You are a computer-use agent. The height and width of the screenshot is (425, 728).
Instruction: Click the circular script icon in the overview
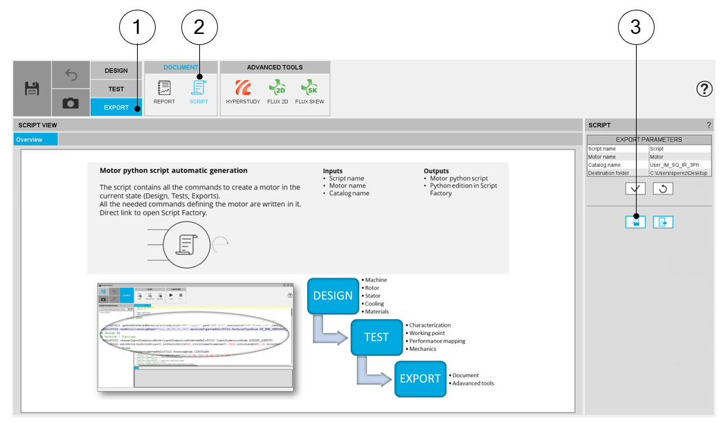pyautogui.click(x=187, y=244)
